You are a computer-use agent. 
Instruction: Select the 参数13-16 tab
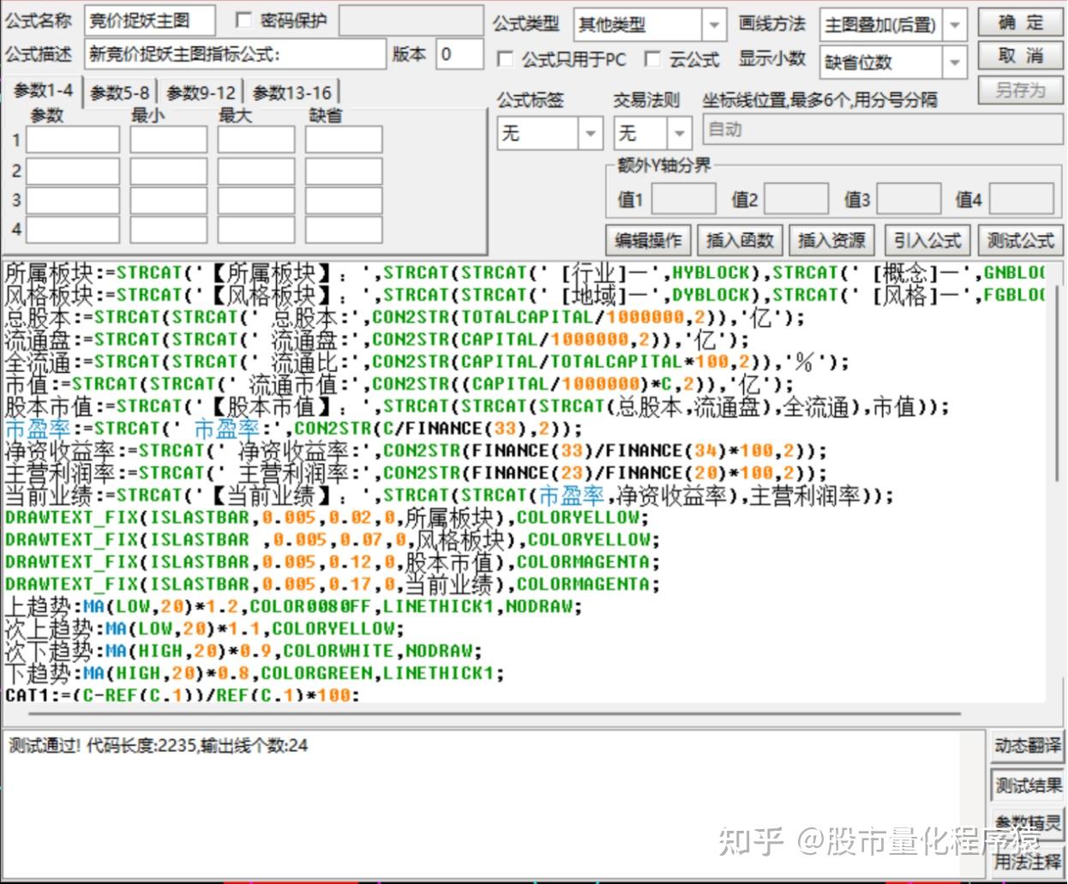(x=291, y=93)
